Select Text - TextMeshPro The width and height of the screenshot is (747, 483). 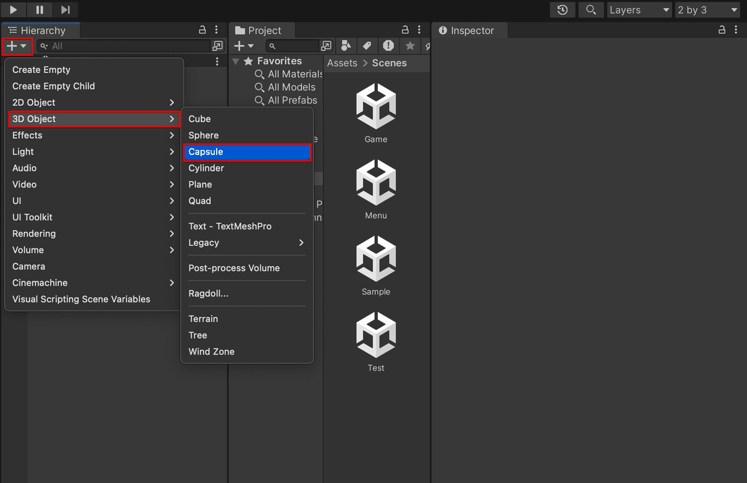point(247,226)
